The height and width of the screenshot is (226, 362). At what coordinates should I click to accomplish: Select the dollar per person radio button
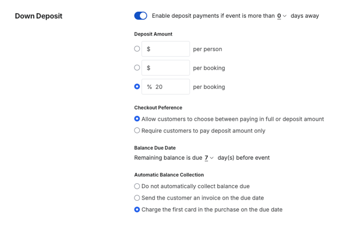[137, 49]
